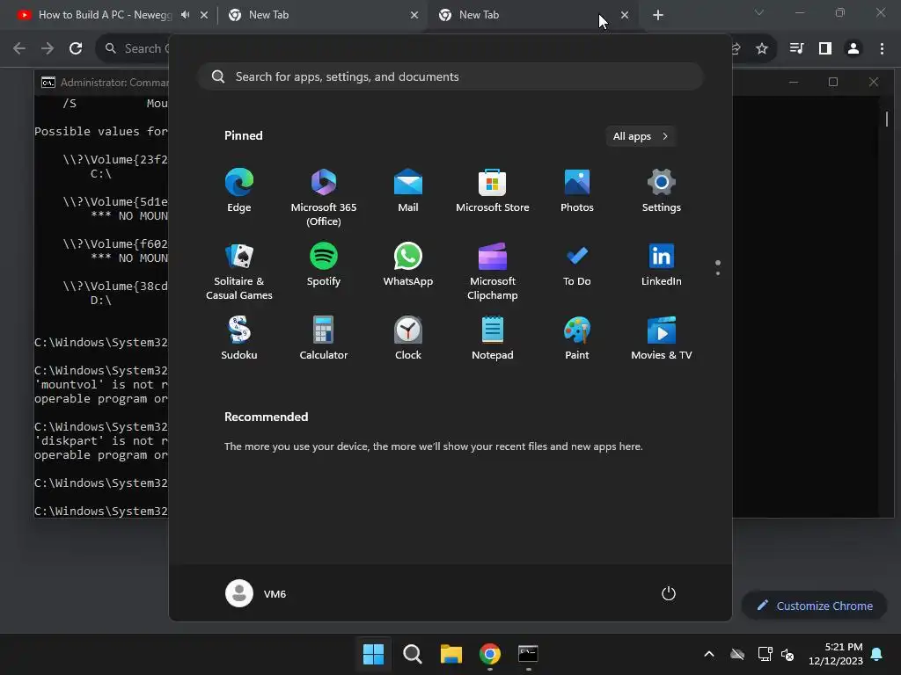
Task: Launch Notepad from pinned apps
Action: [x=493, y=338]
